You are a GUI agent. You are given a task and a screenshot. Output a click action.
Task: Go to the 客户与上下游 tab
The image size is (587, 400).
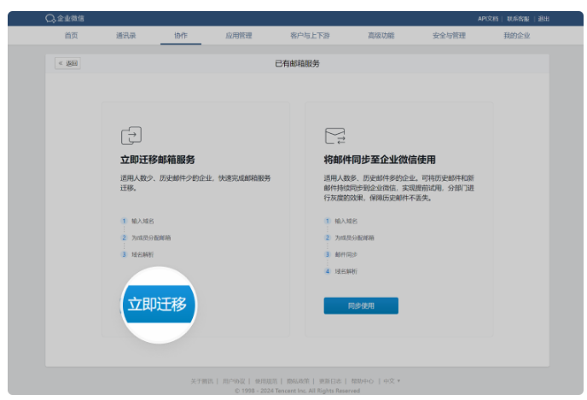(307, 36)
